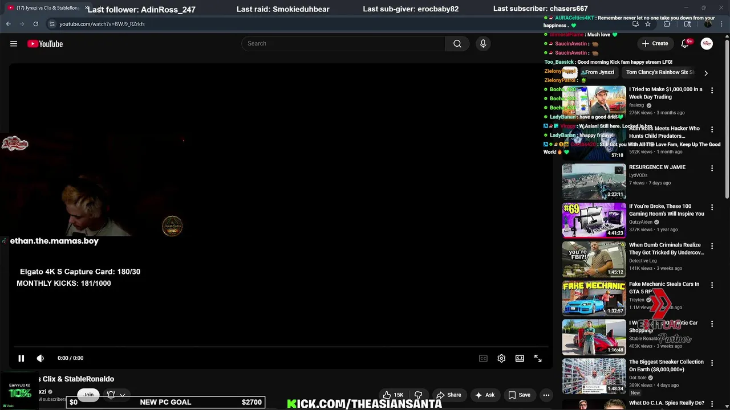
Task: Open menu for the Day Trading video
Action: [712, 90]
